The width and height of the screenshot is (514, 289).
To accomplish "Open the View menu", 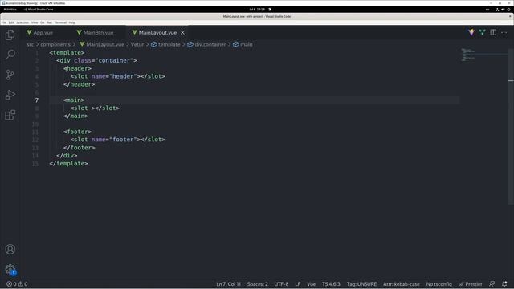I will pyautogui.click(x=35, y=22).
